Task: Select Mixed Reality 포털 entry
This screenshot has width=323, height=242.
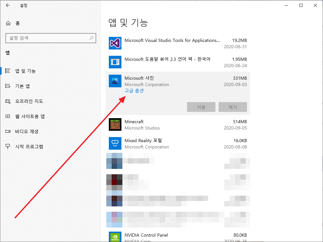Action: point(178,143)
